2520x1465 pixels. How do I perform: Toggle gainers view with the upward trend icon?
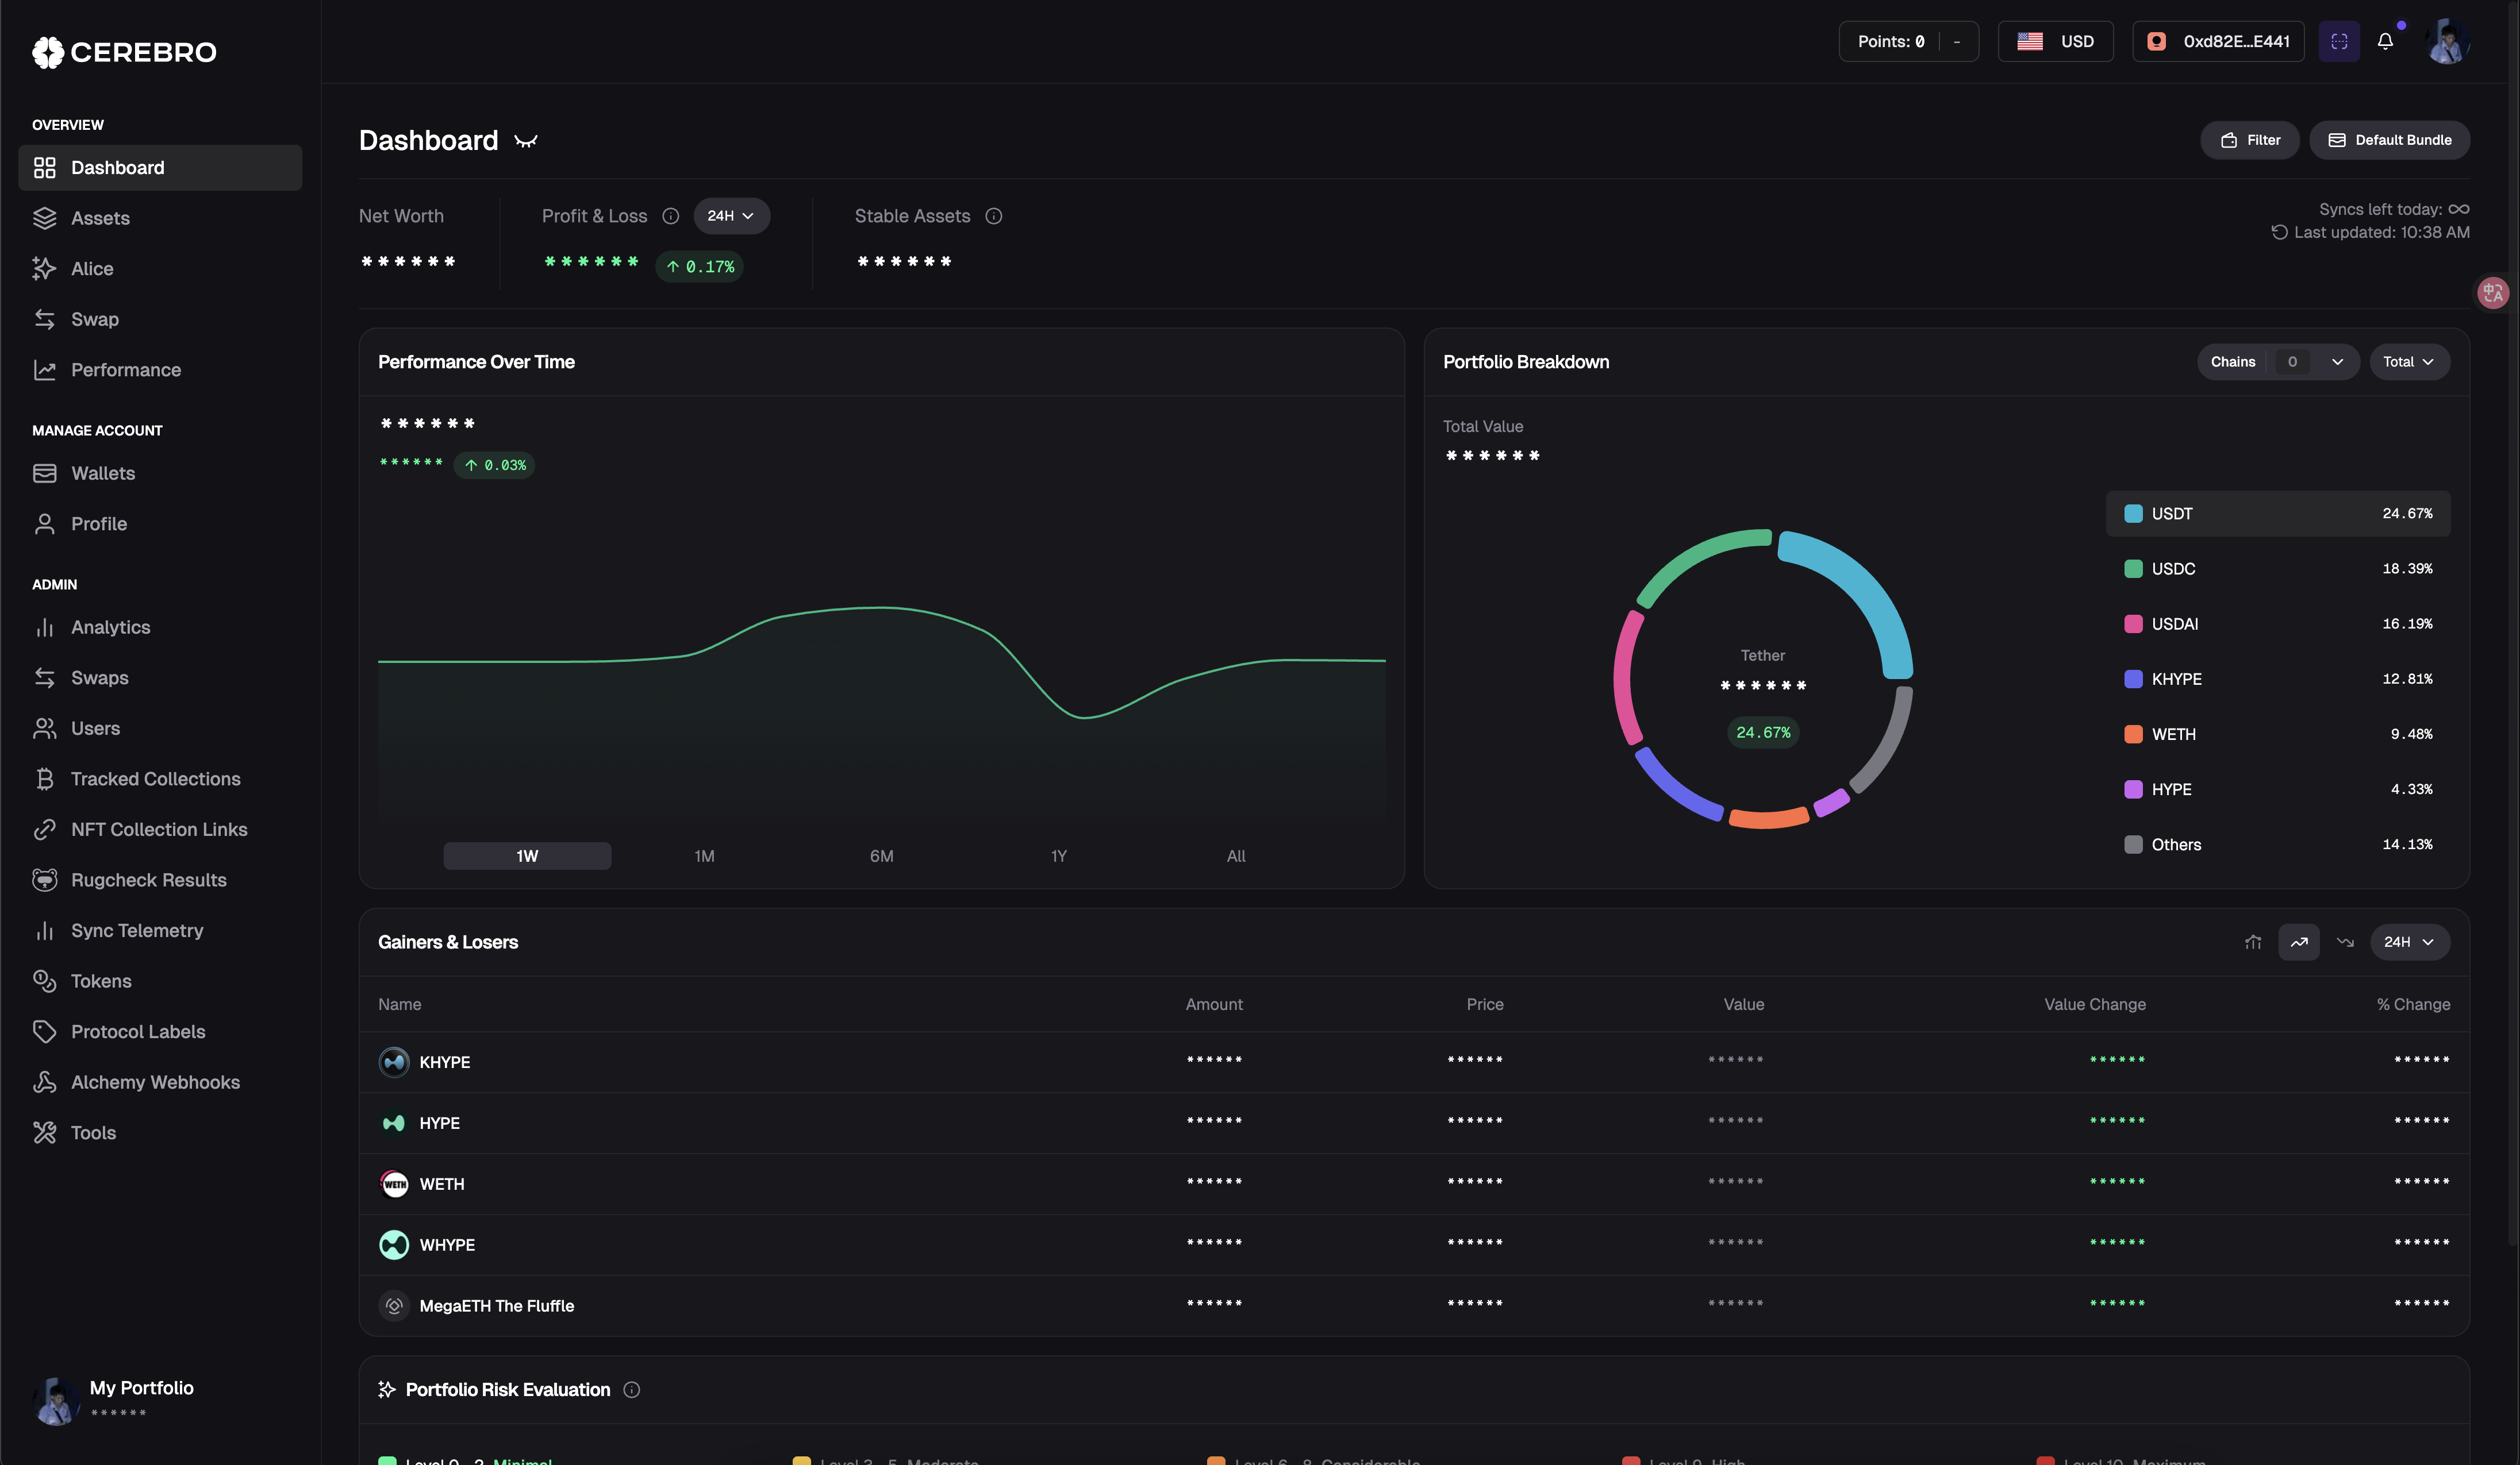click(2299, 942)
